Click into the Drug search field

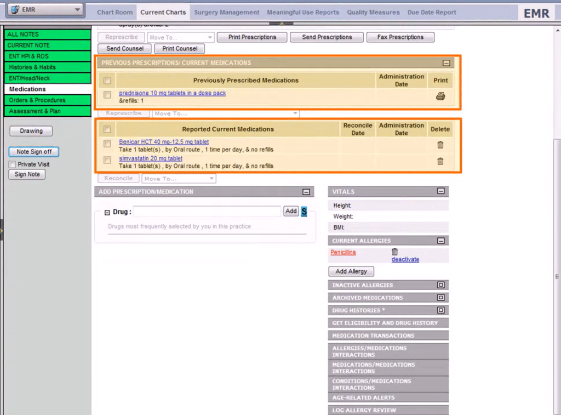207,211
